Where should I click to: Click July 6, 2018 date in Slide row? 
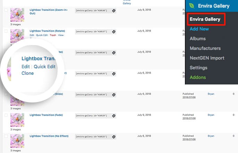pos(144,94)
